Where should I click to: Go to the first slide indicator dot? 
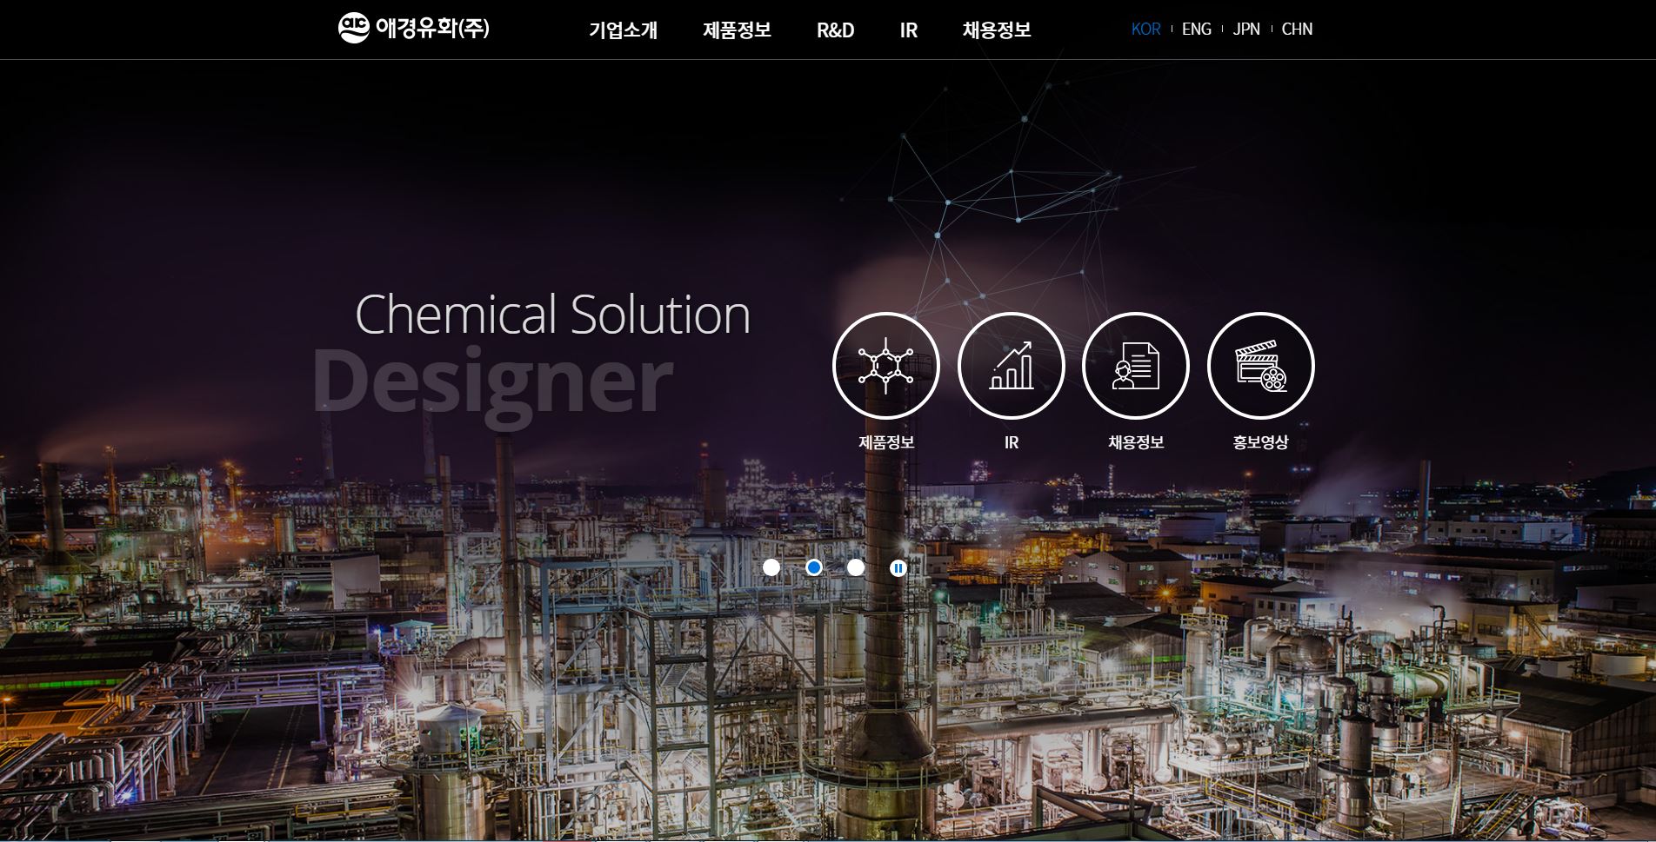pos(771,567)
